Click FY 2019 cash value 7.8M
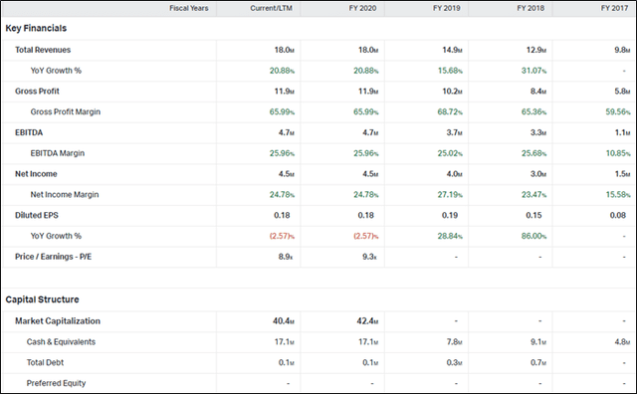 [454, 342]
